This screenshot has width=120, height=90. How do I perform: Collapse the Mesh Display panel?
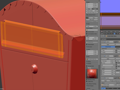pyautogui.click(x=87, y=86)
